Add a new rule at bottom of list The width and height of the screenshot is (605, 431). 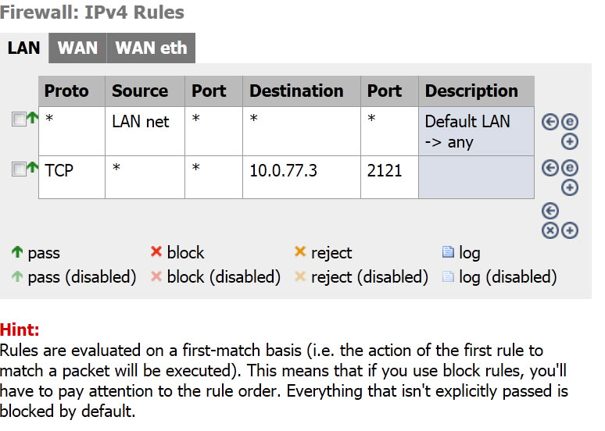pyautogui.click(x=570, y=230)
